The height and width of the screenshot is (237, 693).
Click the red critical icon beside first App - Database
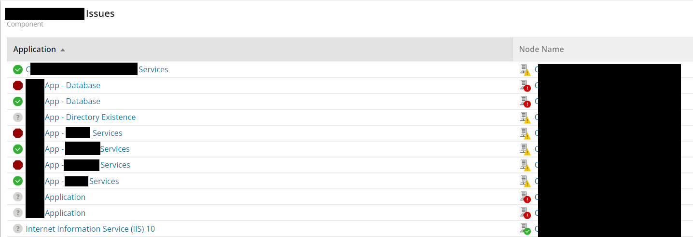pos(18,85)
